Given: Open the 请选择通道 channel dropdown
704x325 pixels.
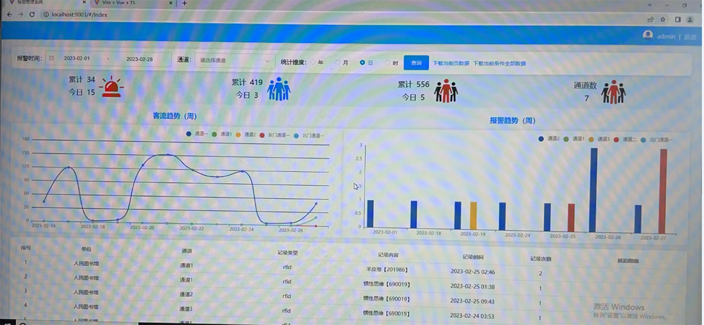Looking at the screenshot, I should click(234, 61).
